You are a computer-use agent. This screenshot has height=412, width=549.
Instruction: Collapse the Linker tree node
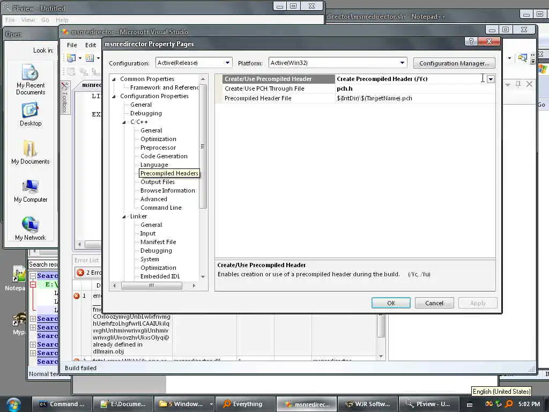[124, 217]
